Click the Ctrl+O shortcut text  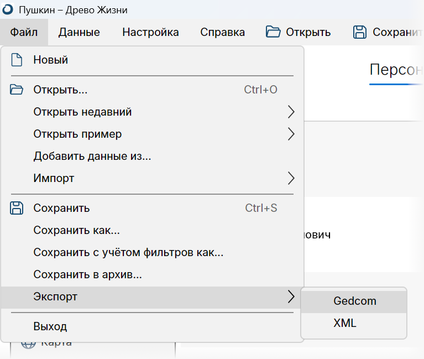click(261, 90)
